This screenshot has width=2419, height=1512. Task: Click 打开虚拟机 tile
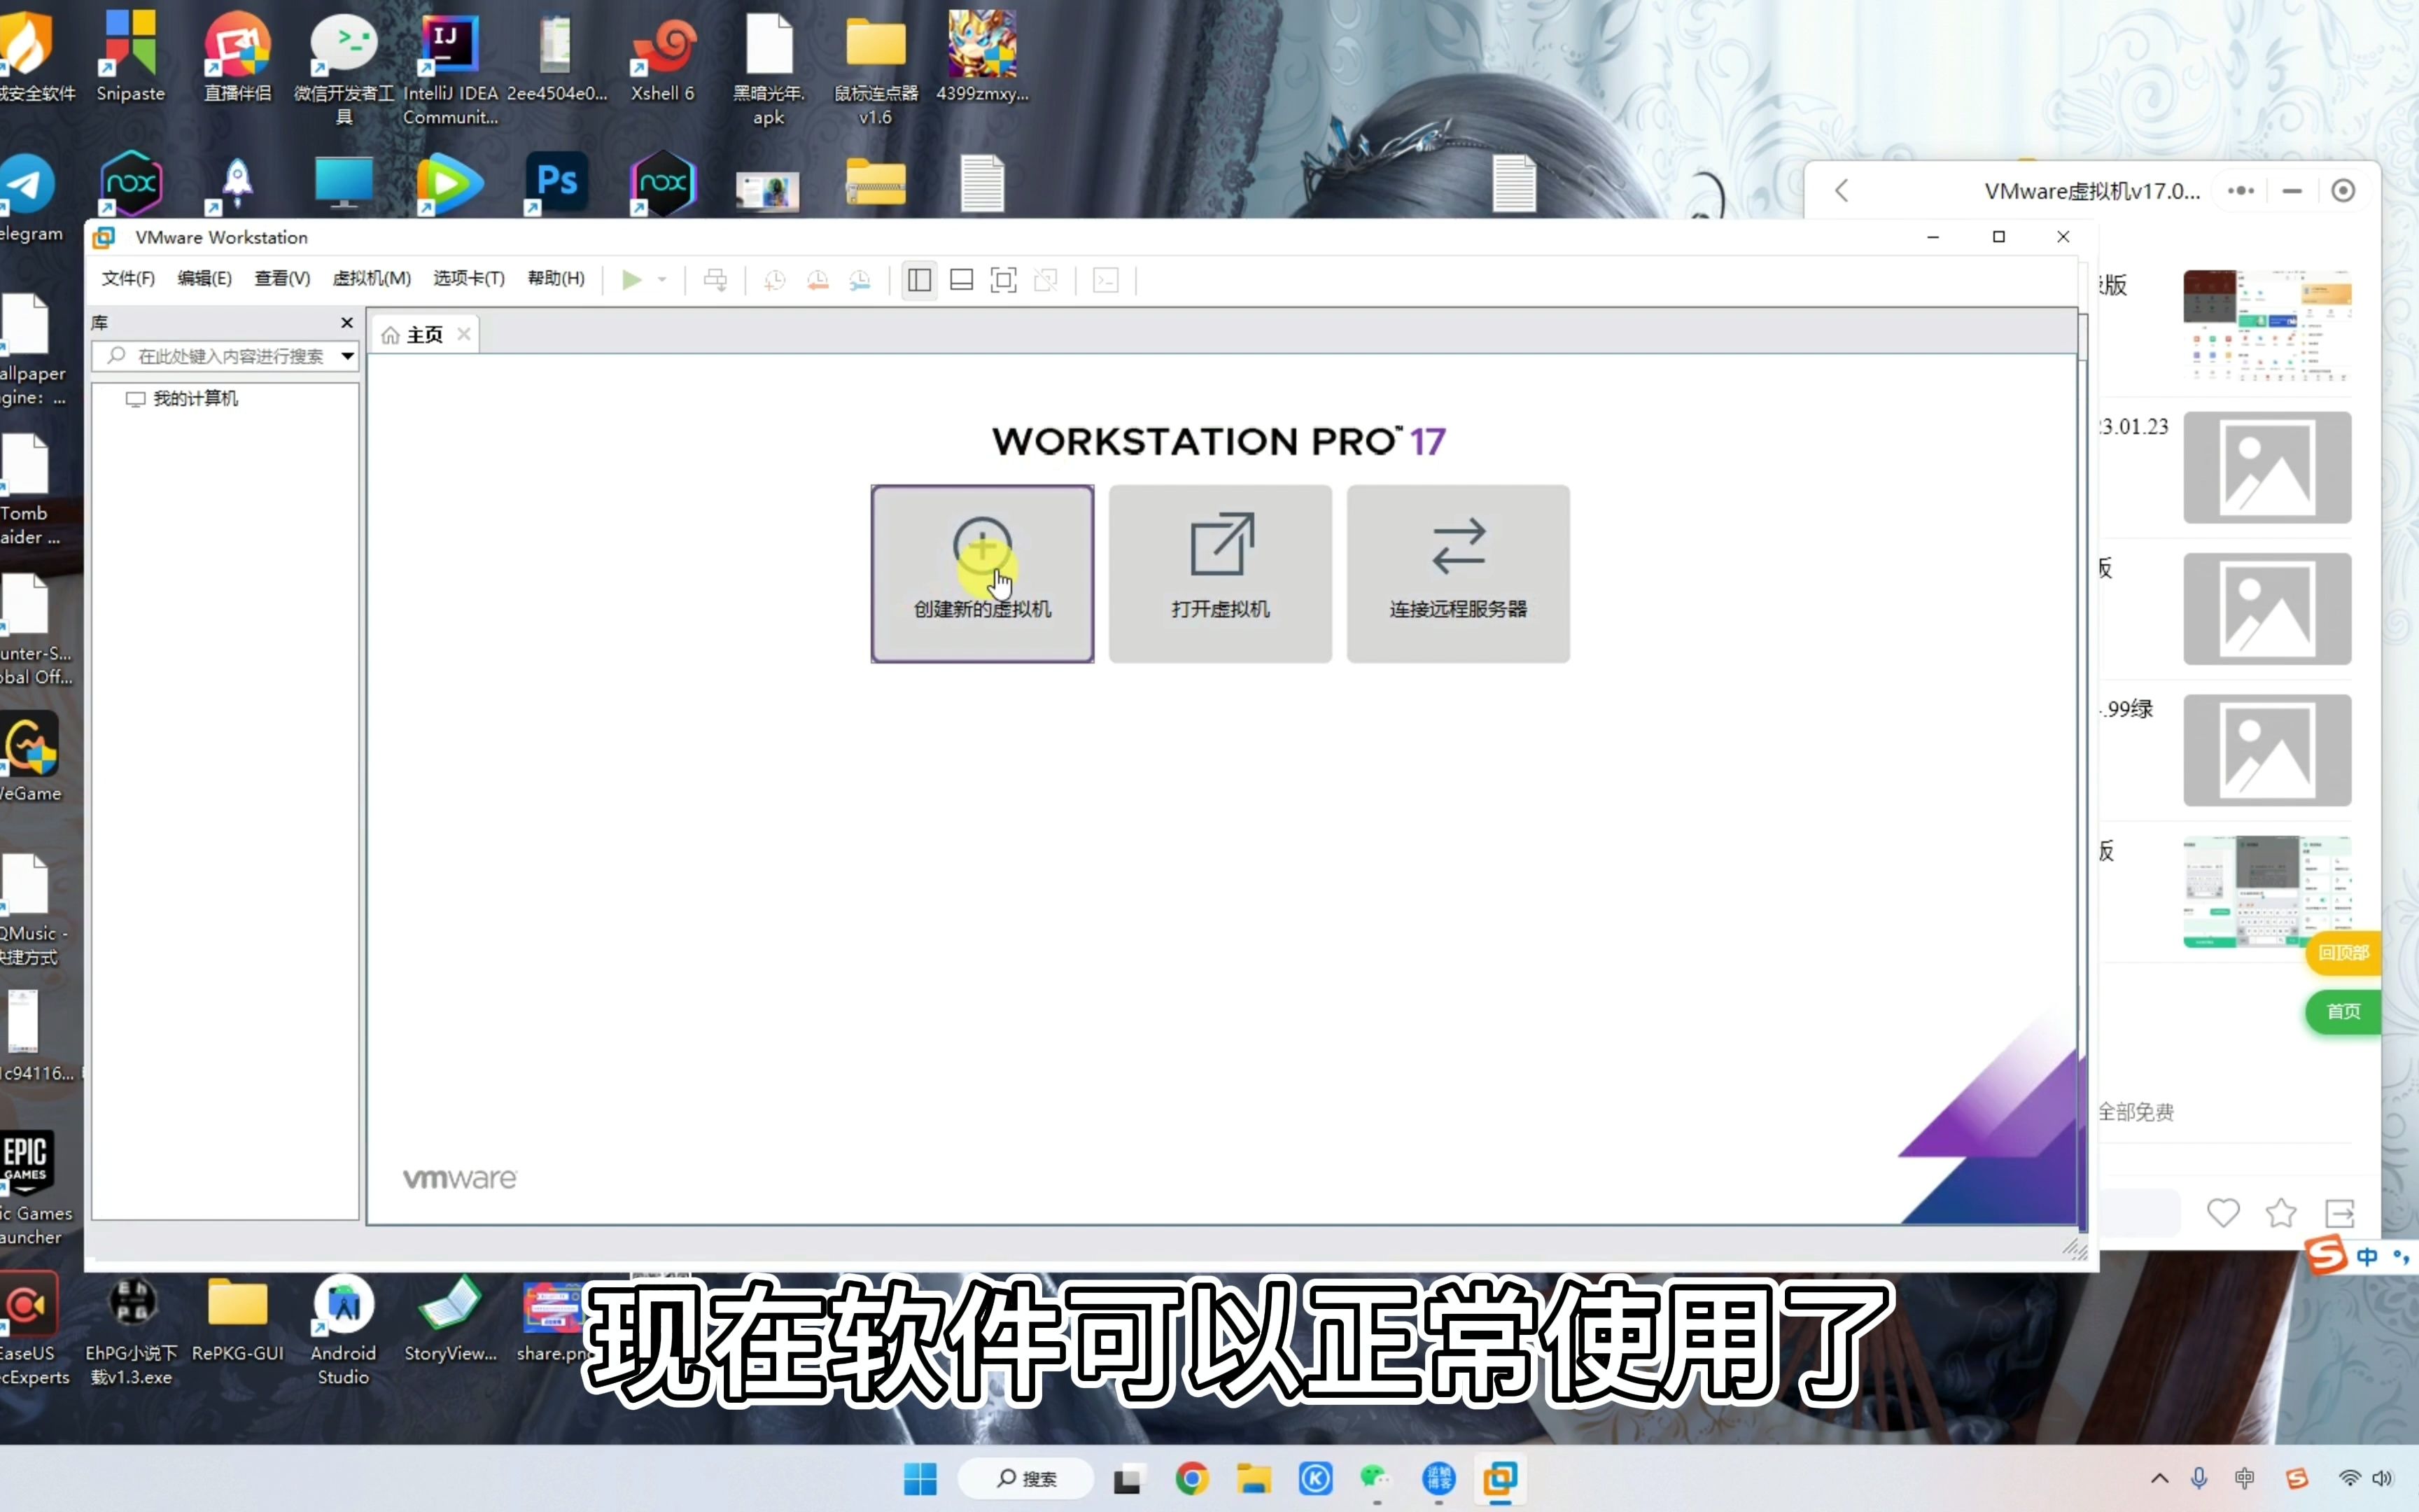coord(1219,574)
